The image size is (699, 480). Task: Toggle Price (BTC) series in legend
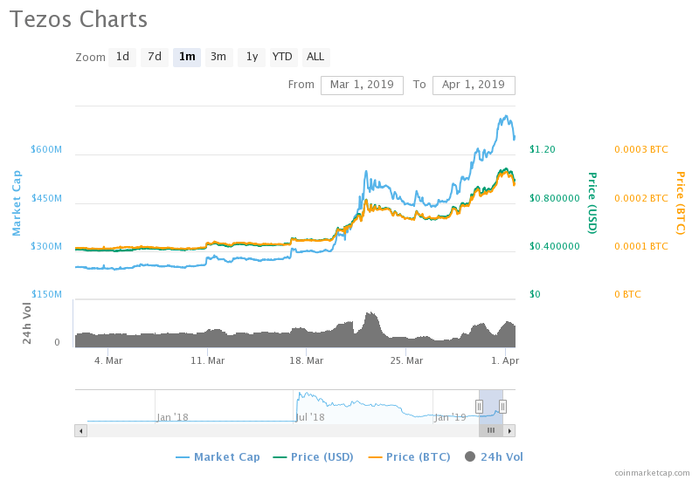412,456
